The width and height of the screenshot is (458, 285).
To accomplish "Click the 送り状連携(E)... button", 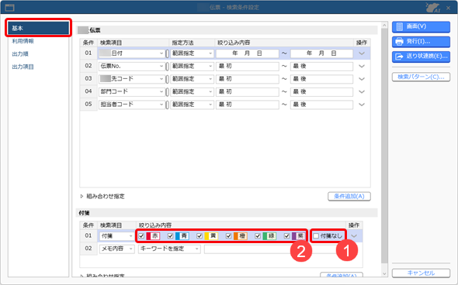I will click(x=421, y=57).
